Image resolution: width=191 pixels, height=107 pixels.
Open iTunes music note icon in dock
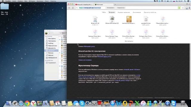[143, 103]
